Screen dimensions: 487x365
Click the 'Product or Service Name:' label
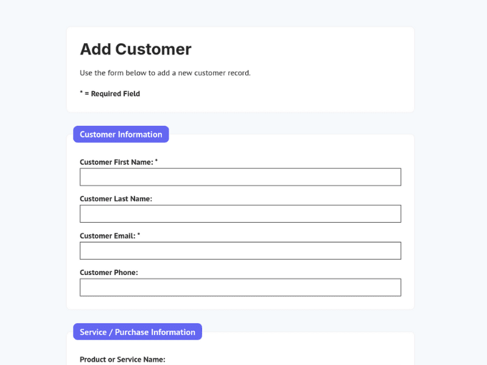pyautogui.click(x=122, y=360)
